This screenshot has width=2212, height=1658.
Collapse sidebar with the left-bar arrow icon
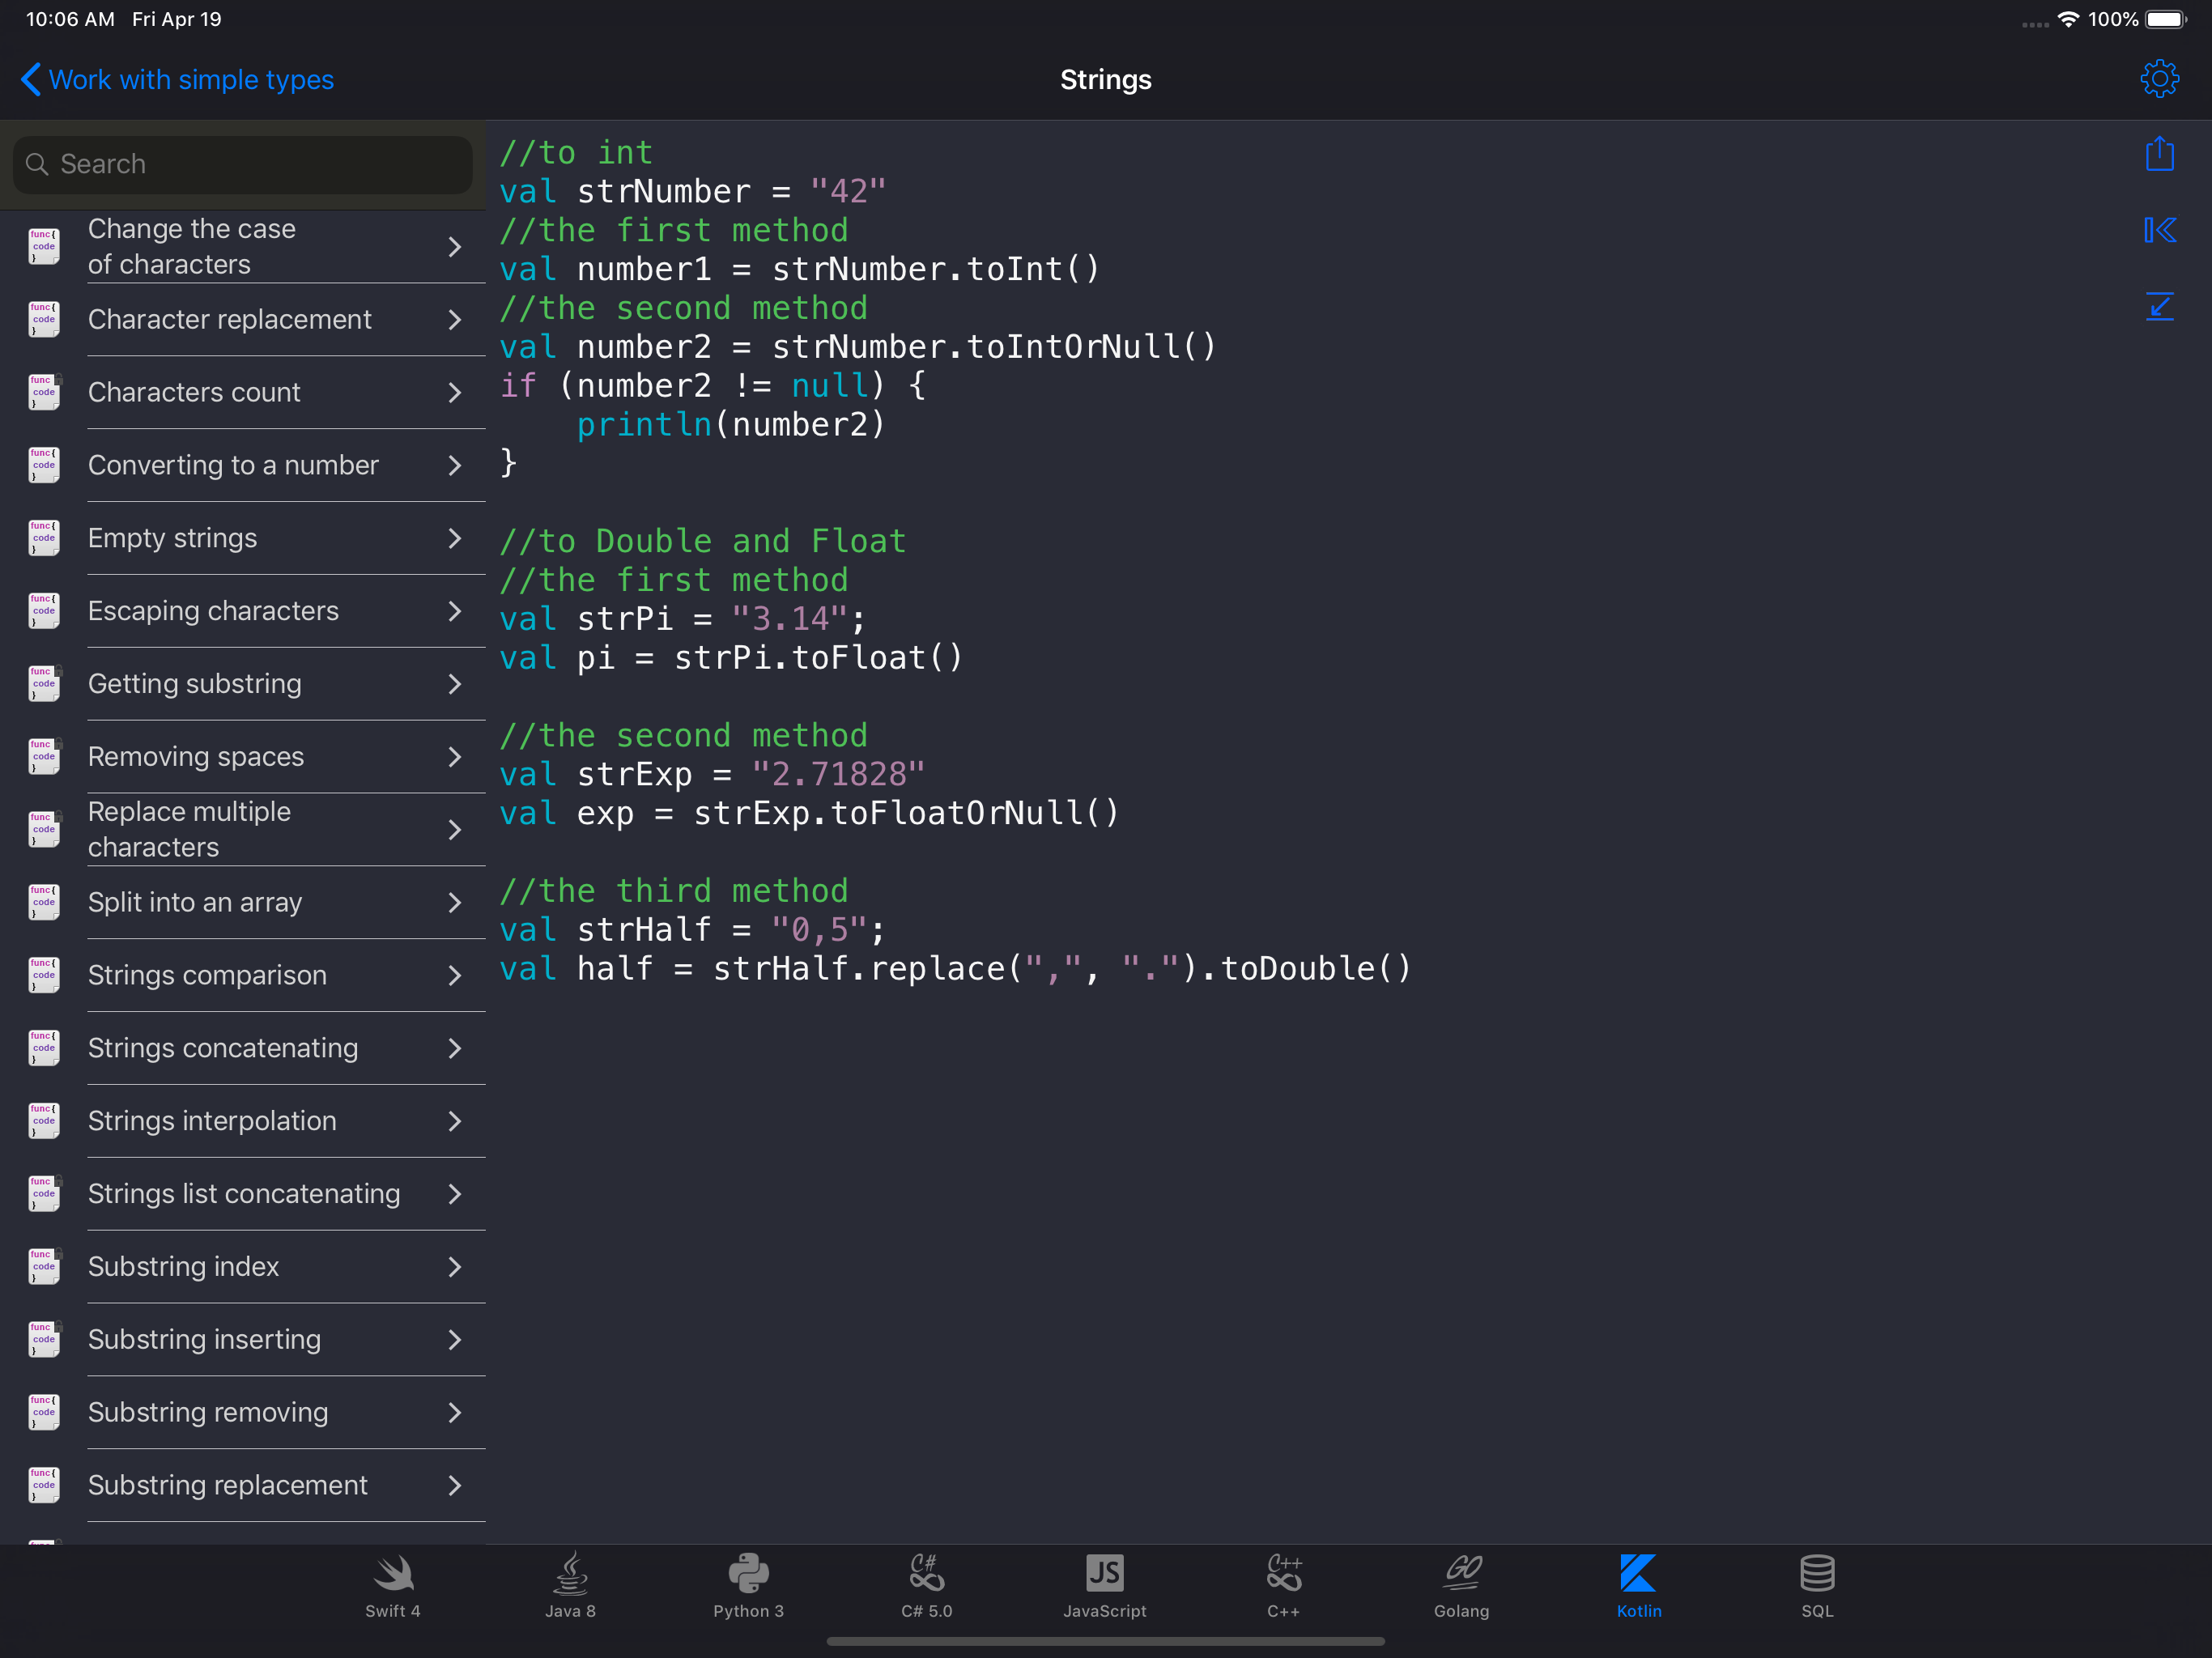click(2159, 231)
